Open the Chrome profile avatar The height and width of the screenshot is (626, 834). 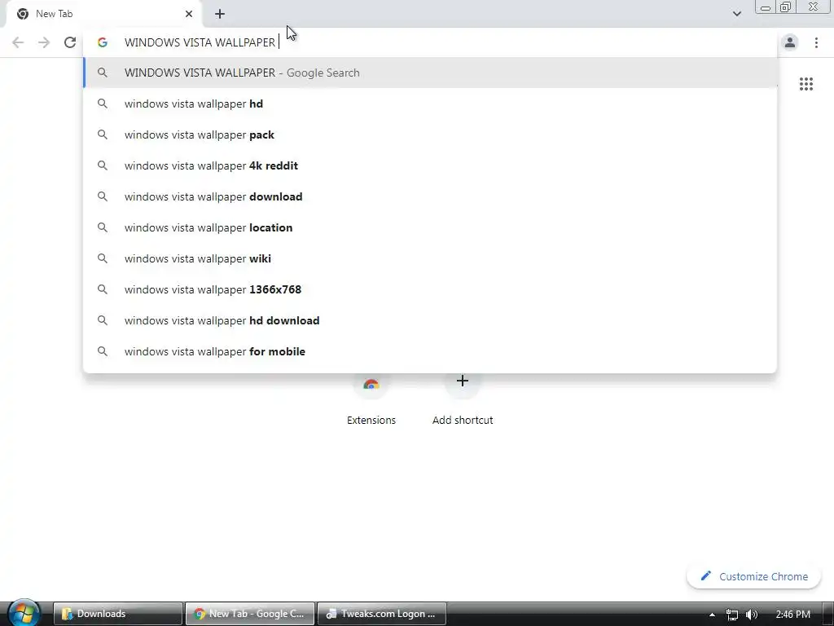tap(790, 42)
